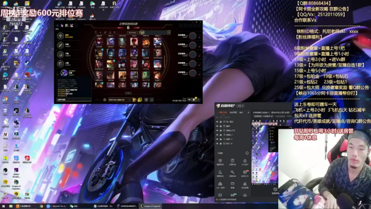This screenshot has width=371, height=209.
Task: Click arrow at right end of champion search box
Action: [169, 33]
